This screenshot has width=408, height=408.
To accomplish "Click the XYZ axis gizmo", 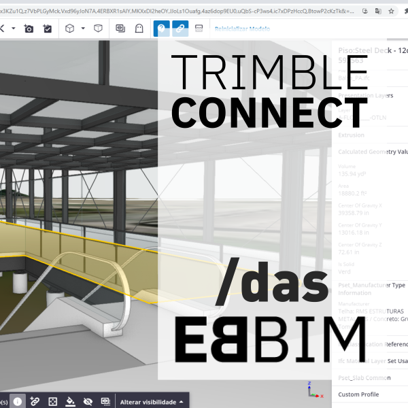I will 315,390.
